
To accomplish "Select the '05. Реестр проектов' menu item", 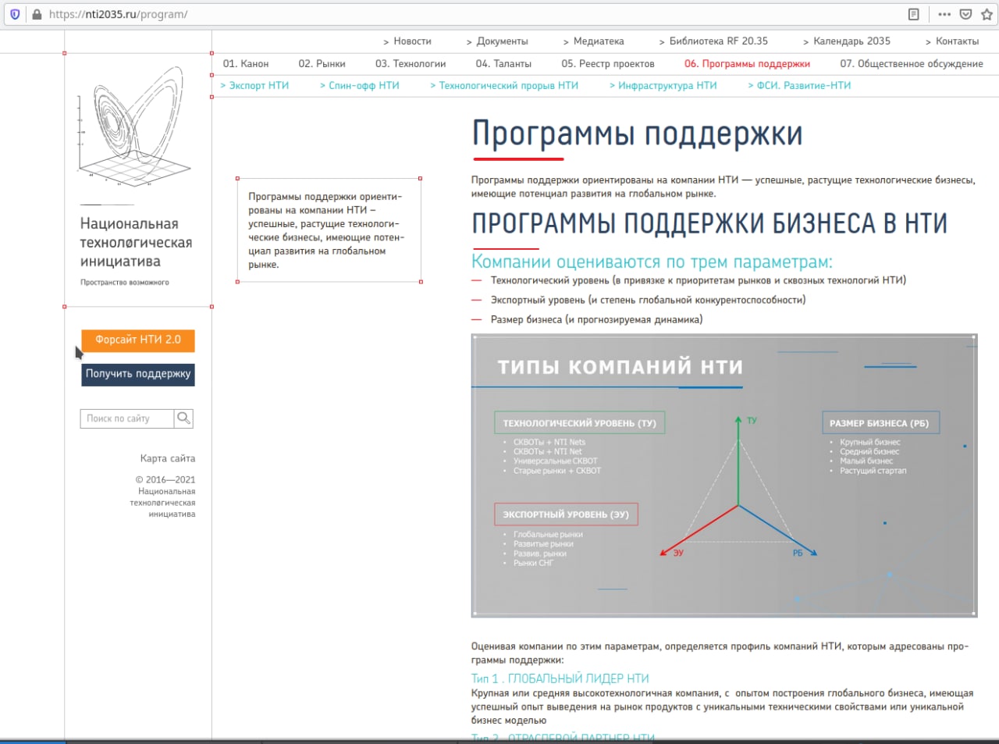I will click(x=608, y=64).
